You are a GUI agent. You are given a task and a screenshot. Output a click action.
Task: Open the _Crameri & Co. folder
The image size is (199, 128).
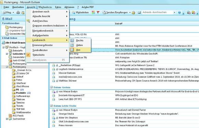pos(22,70)
